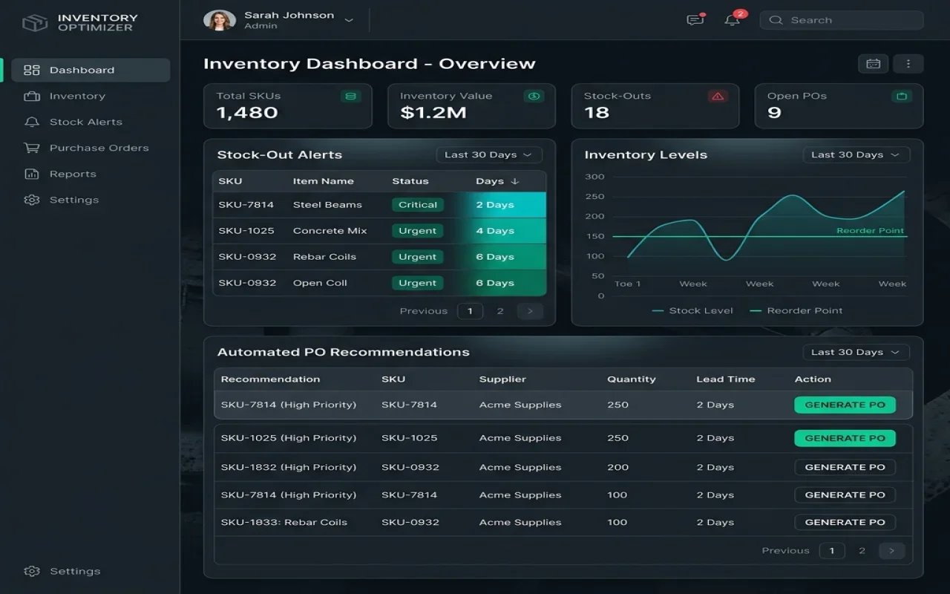Sort by the Days column arrow

point(515,181)
